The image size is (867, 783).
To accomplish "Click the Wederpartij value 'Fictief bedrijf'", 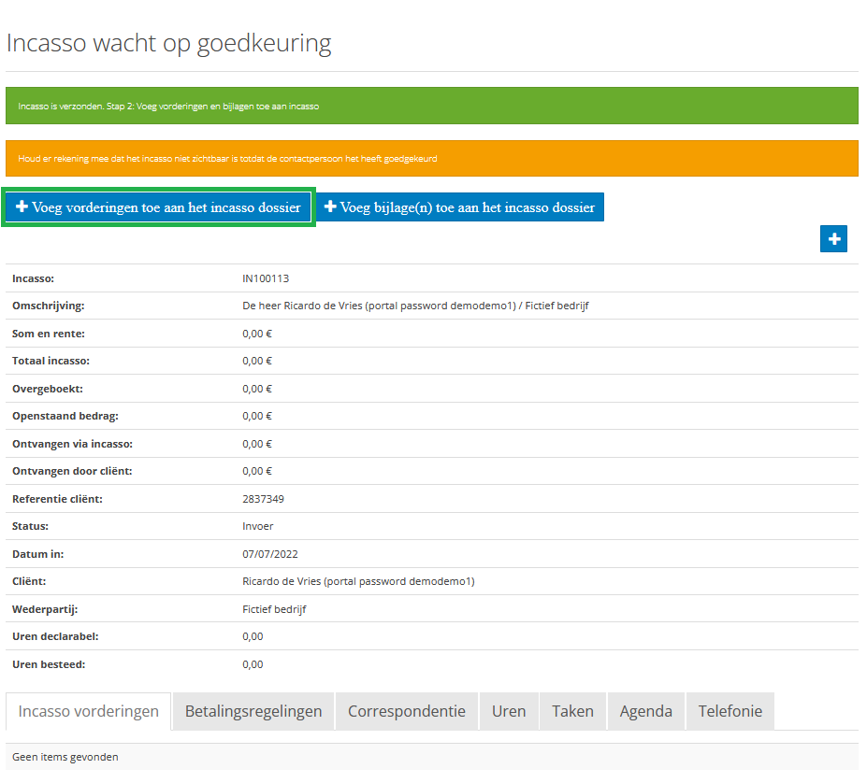I will point(274,609).
